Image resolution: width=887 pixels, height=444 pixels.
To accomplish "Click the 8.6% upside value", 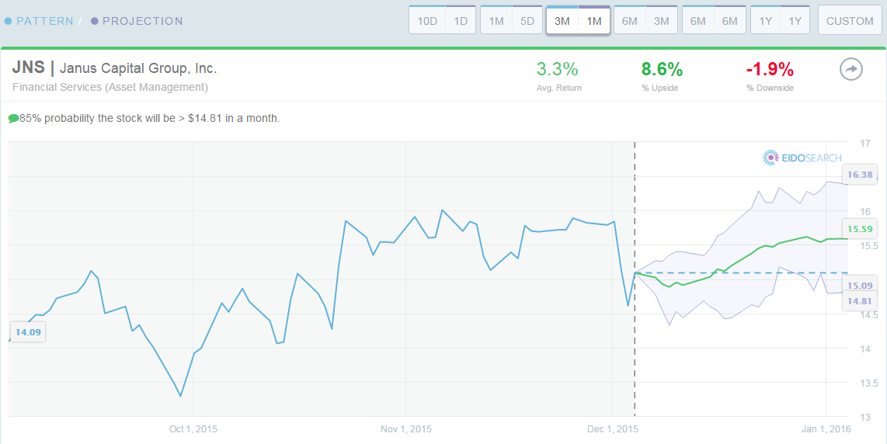I will point(662,70).
